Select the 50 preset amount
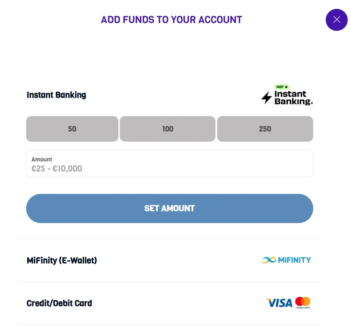351x335 pixels. (72, 129)
